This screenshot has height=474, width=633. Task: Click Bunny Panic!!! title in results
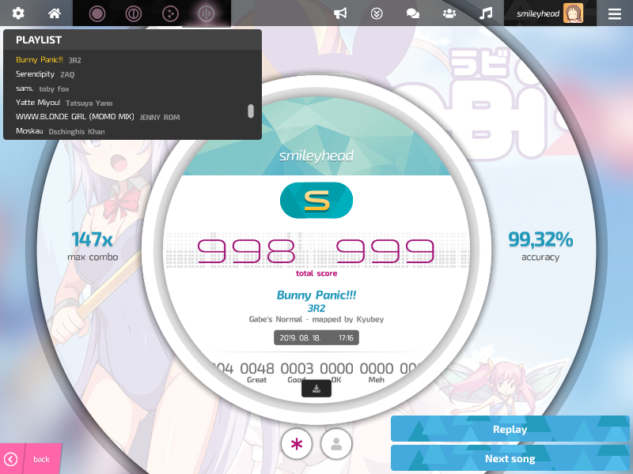pyautogui.click(x=316, y=295)
